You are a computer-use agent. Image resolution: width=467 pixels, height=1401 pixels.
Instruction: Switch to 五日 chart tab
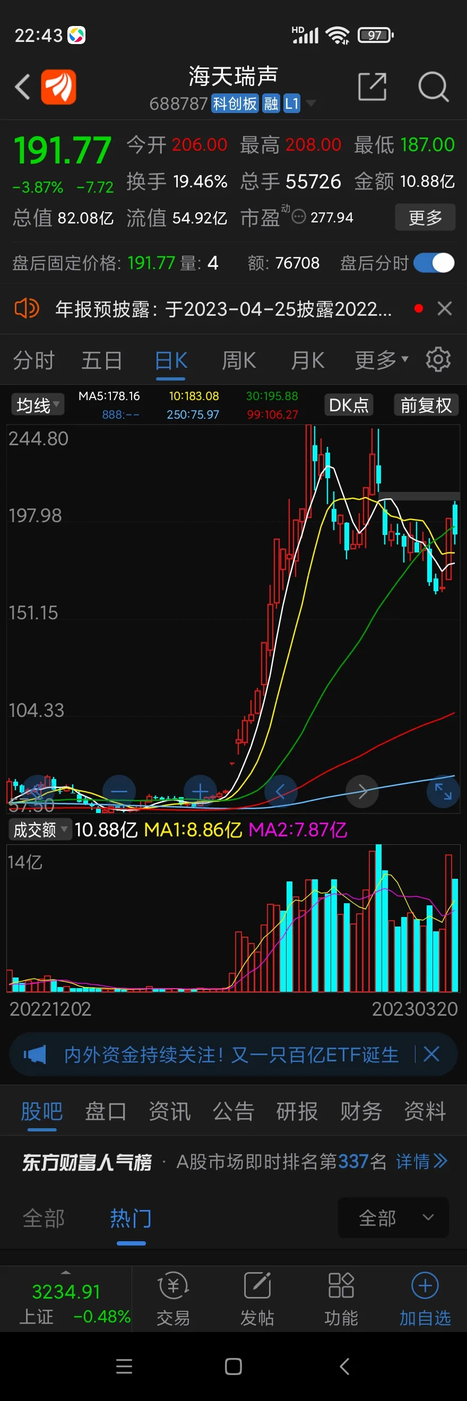point(102,360)
